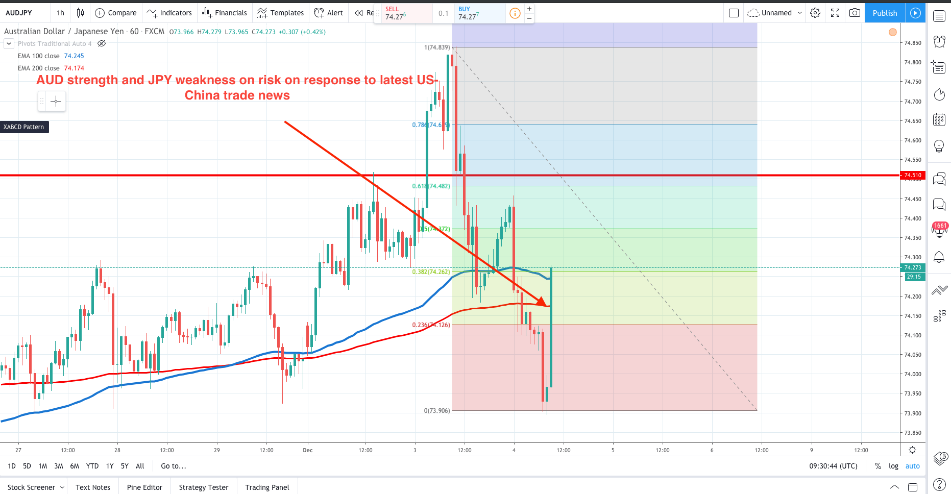
Task: Open the Help Center question mark
Action: (x=939, y=484)
